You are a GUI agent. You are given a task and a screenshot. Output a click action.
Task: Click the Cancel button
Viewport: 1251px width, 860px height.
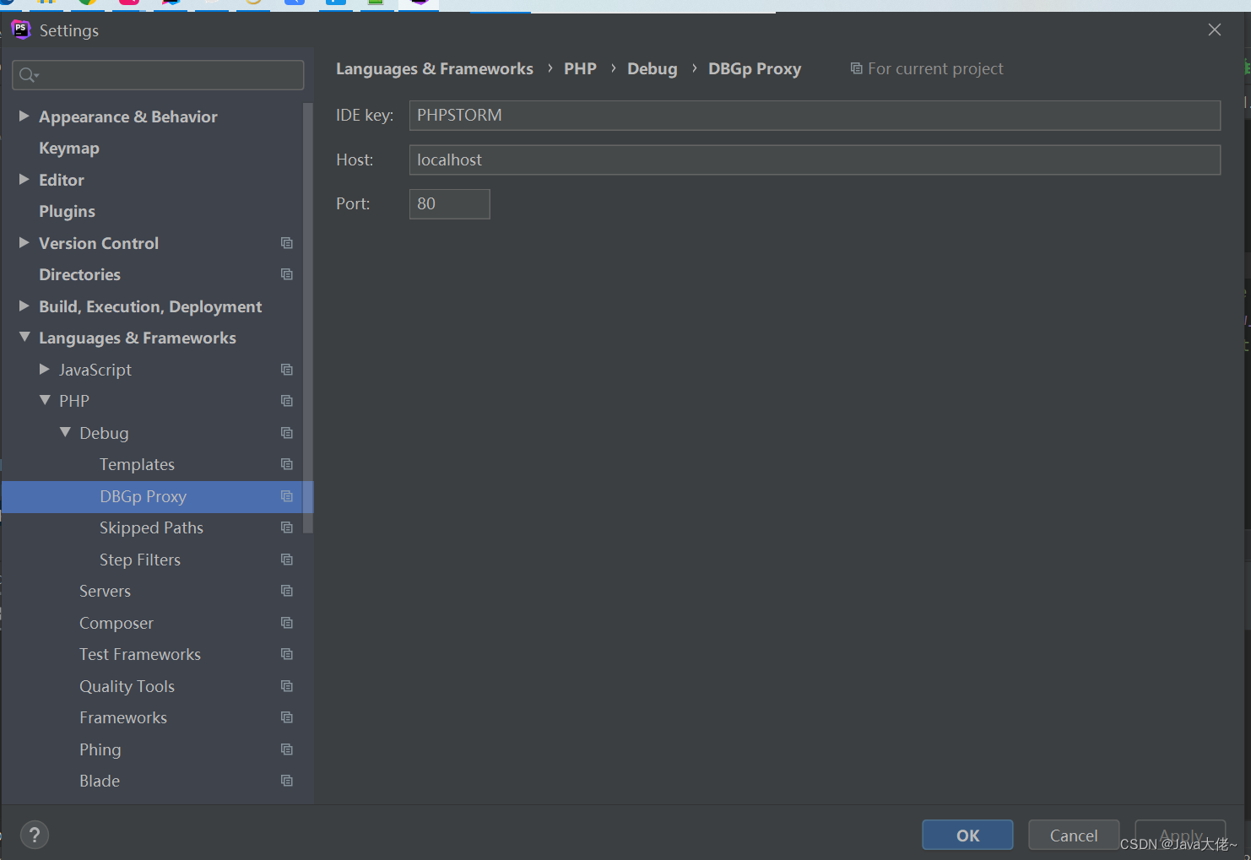tap(1073, 835)
